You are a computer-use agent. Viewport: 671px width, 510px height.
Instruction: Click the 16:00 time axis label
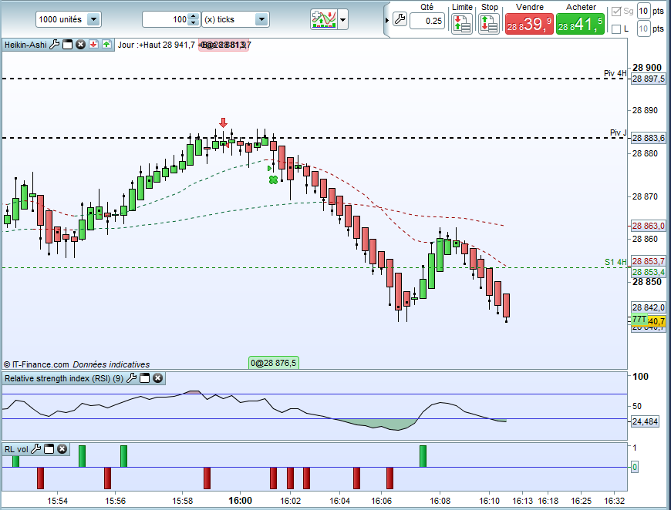240,500
